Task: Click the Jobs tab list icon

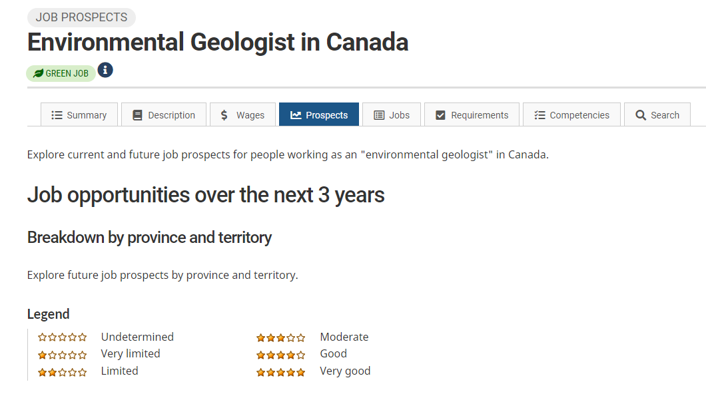Action: pos(379,115)
